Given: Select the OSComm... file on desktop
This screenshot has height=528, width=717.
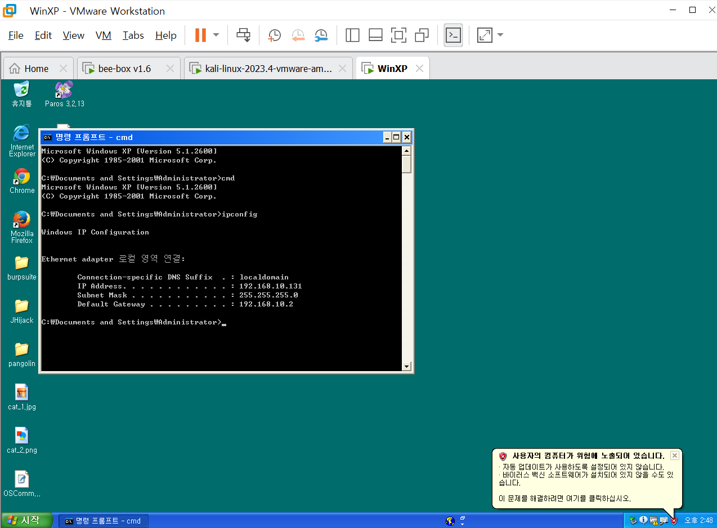Looking at the screenshot, I should [x=22, y=484].
